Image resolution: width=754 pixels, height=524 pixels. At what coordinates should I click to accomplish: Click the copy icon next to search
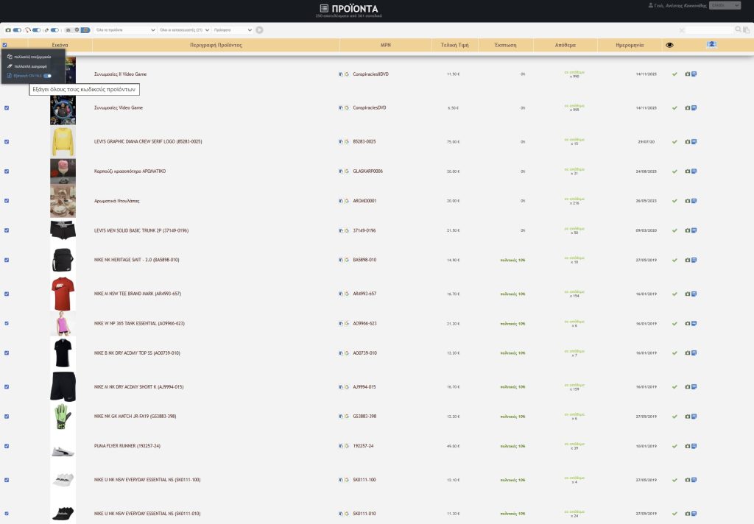(x=746, y=29)
